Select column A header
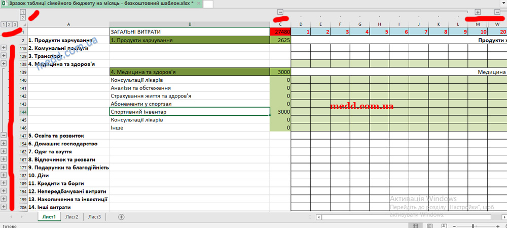The height and width of the screenshot is (228, 507). (x=68, y=24)
